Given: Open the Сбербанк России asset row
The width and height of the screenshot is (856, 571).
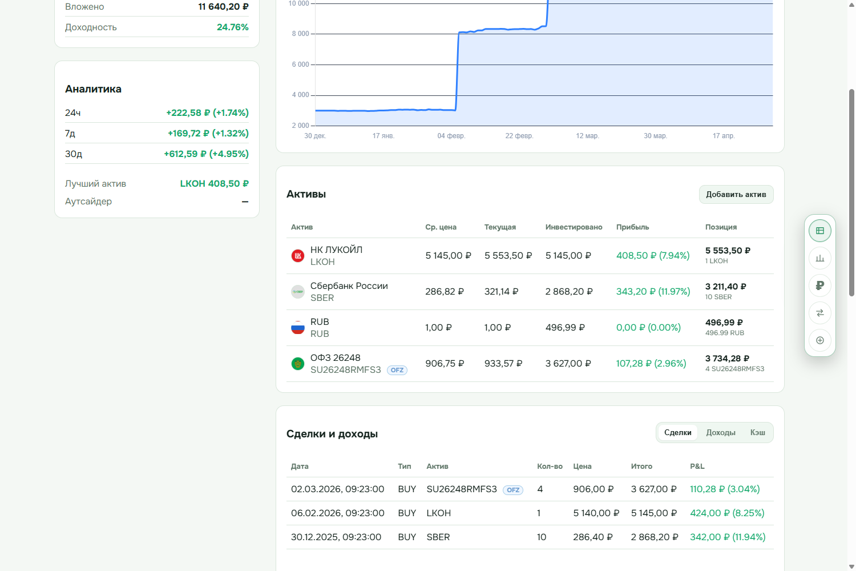Looking at the screenshot, I should (x=530, y=292).
